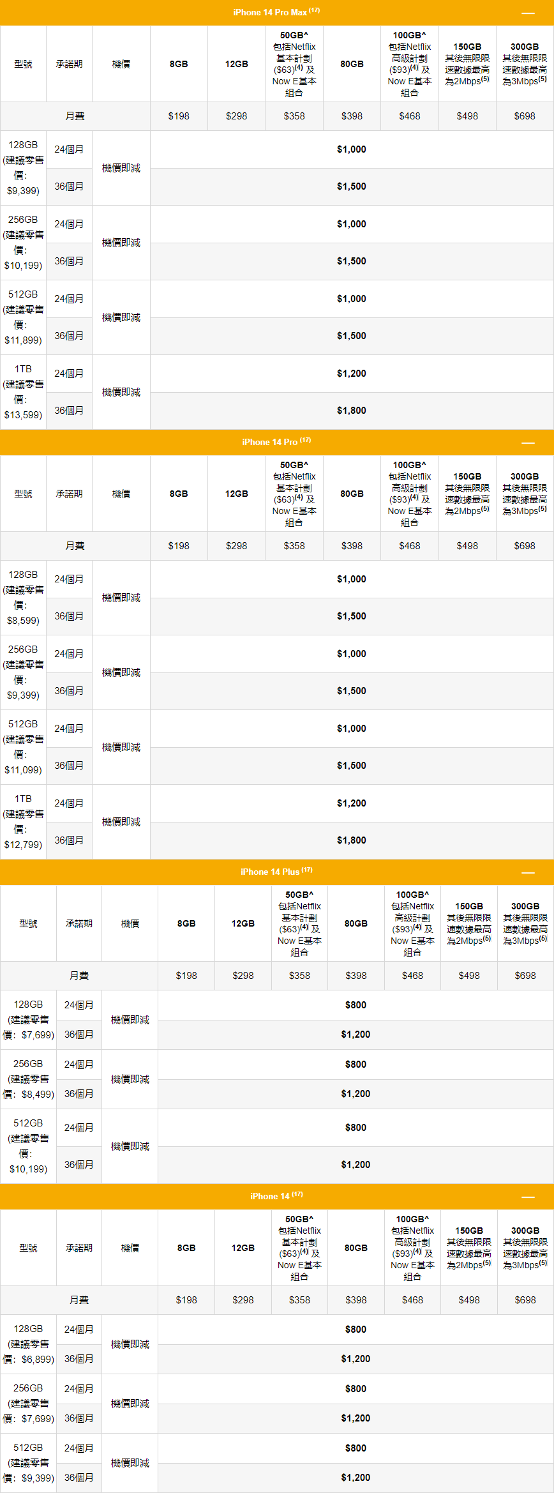Image resolution: width=554 pixels, height=1493 pixels.
Task: Select '36個月' in the Plus 256GB $8,499 row
Action: (x=79, y=1094)
